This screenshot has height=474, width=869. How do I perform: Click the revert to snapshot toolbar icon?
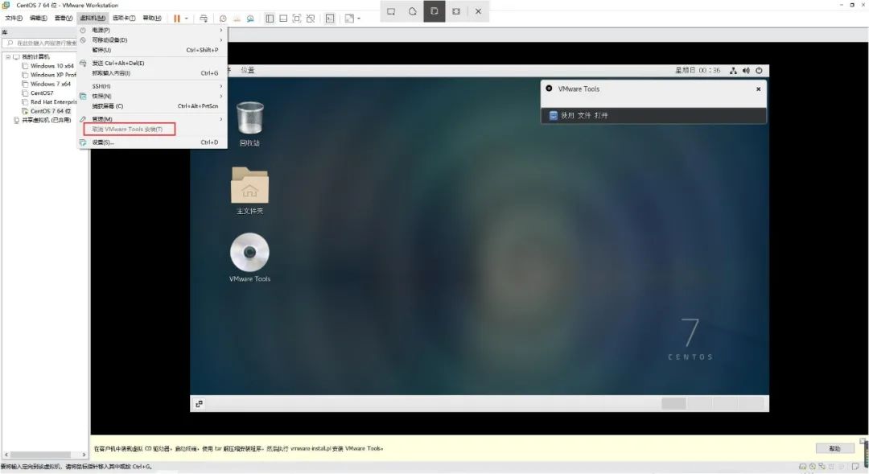pos(237,19)
